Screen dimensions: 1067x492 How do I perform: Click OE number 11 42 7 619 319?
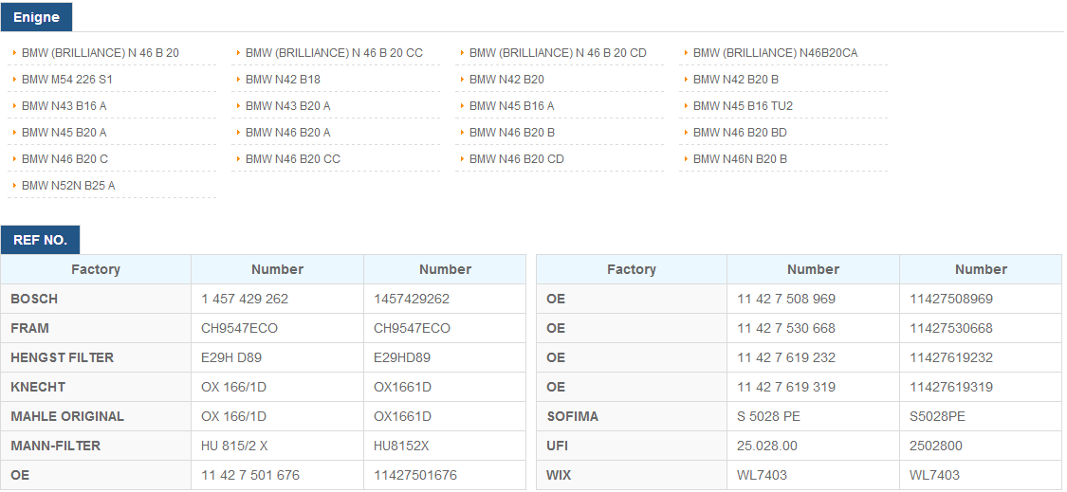786,387
